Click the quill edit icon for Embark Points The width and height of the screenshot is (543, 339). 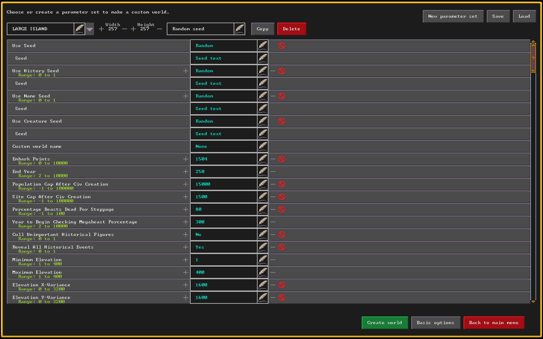coord(263,159)
